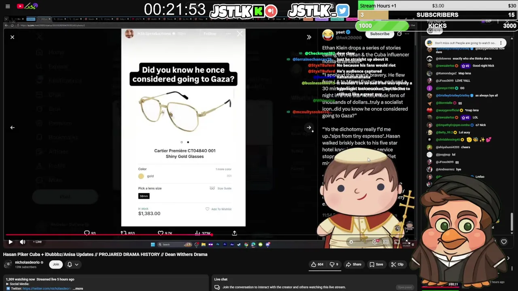This screenshot has width=518, height=291.
Task: Enter fullscreen mode on the player
Action: tap(408, 242)
